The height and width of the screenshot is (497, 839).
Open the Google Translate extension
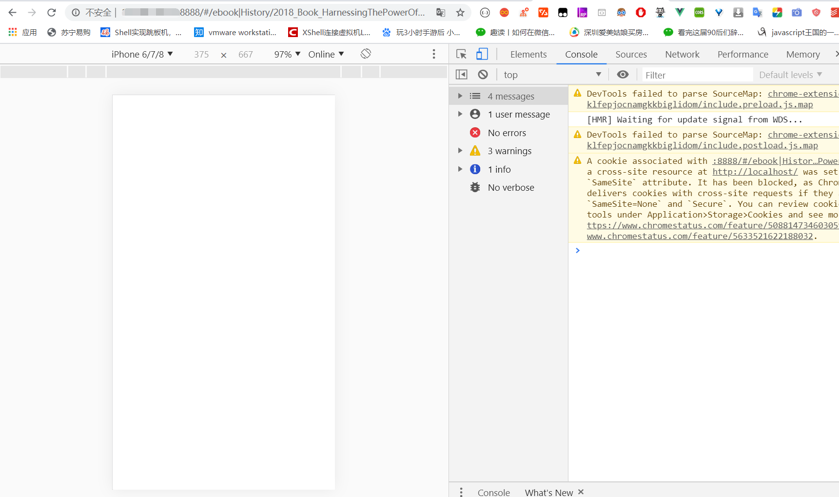[x=758, y=13]
